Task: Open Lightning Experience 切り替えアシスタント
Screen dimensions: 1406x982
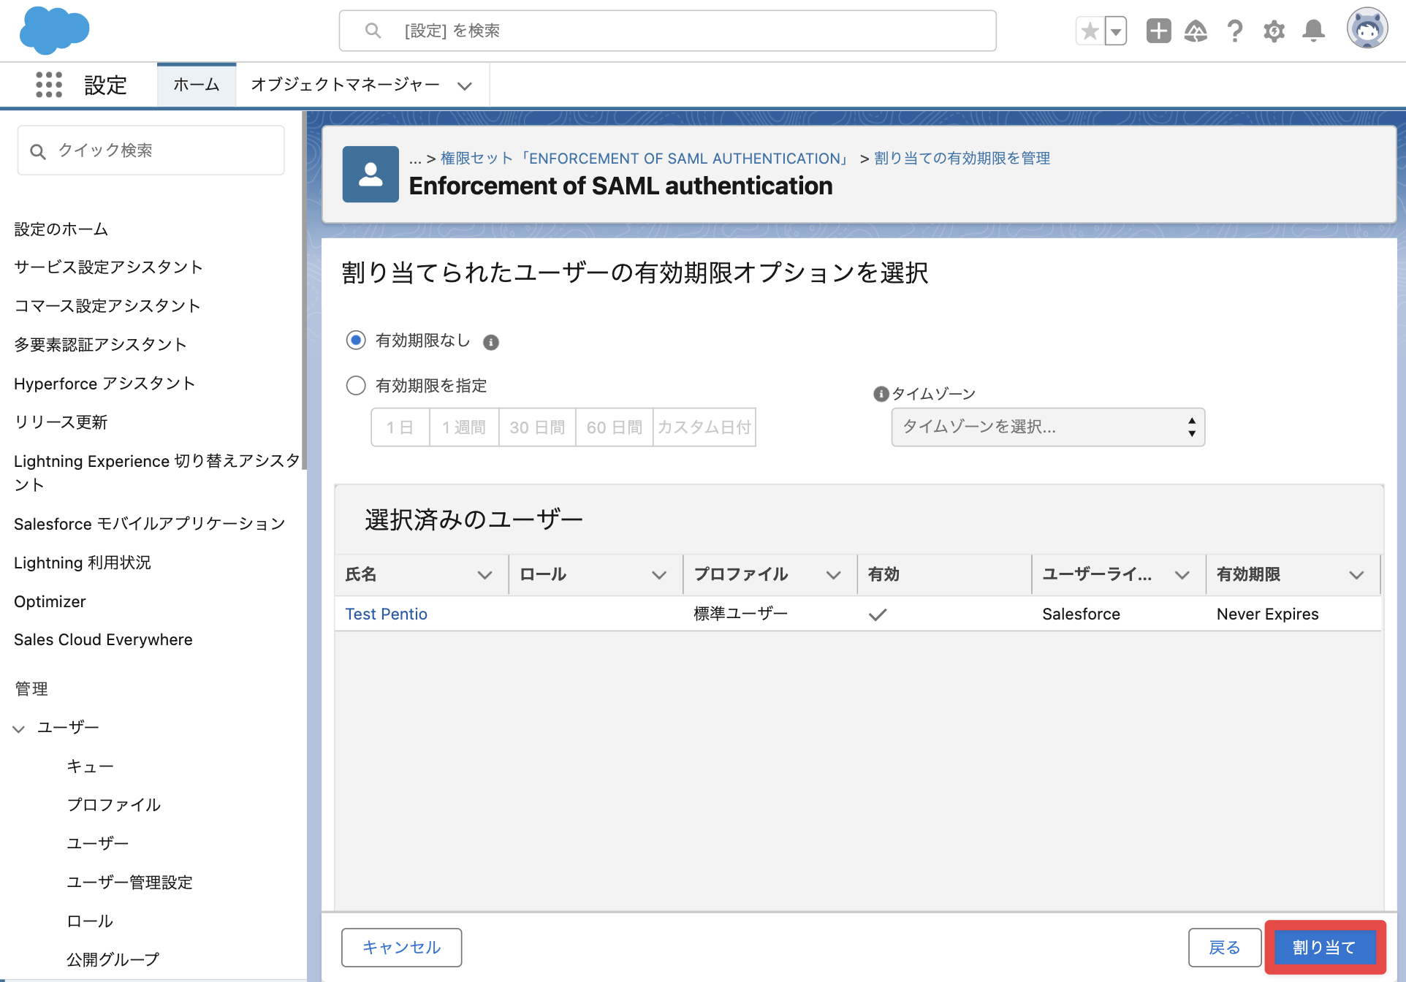Action: [157, 473]
